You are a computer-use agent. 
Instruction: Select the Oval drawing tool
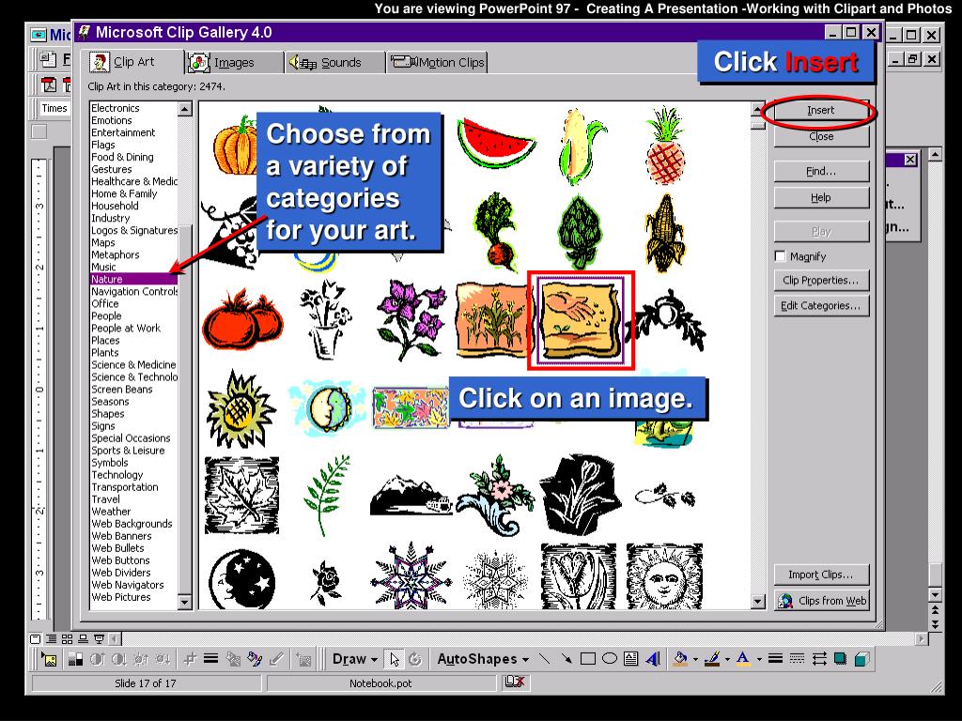click(x=609, y=659)
